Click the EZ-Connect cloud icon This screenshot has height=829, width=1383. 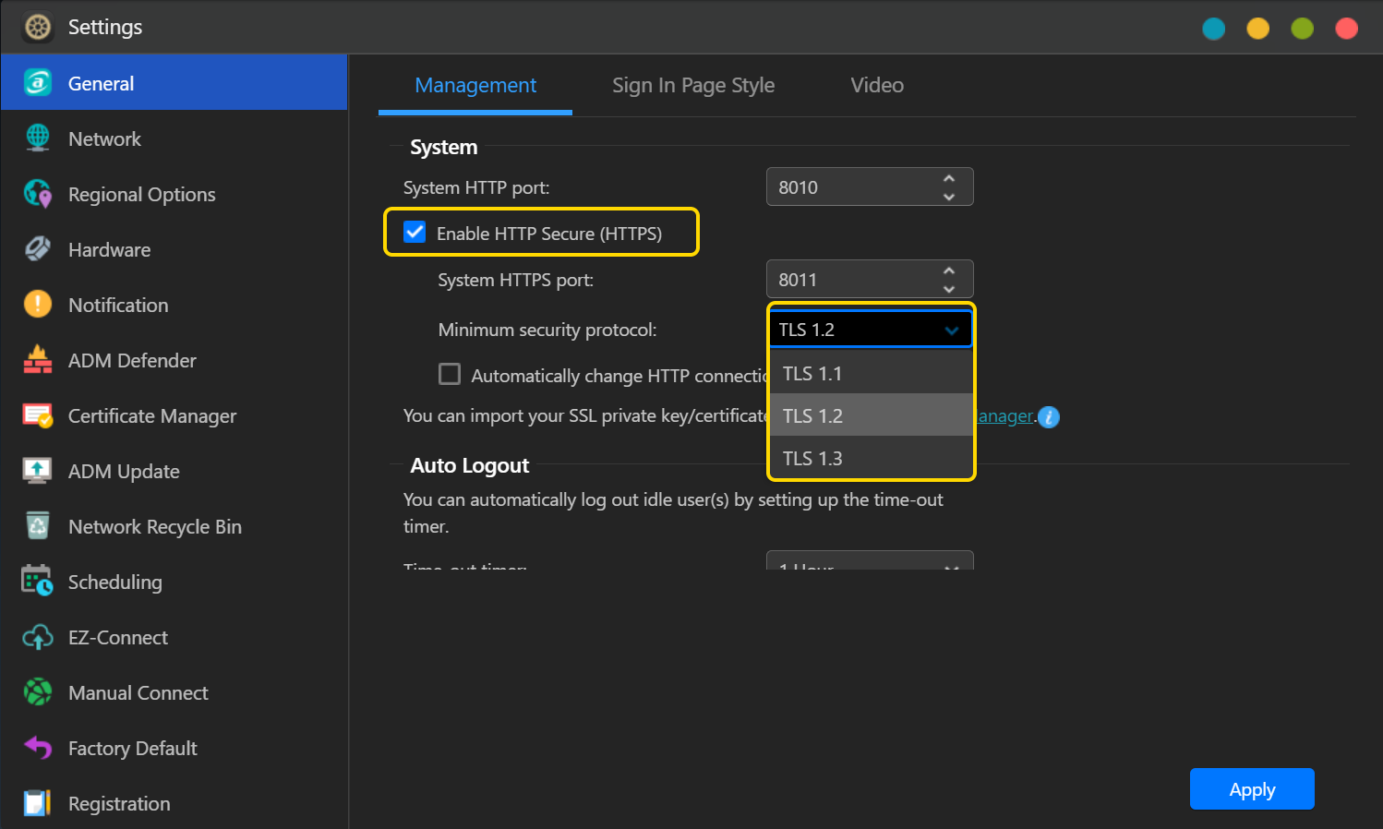(x=38, y=637)
